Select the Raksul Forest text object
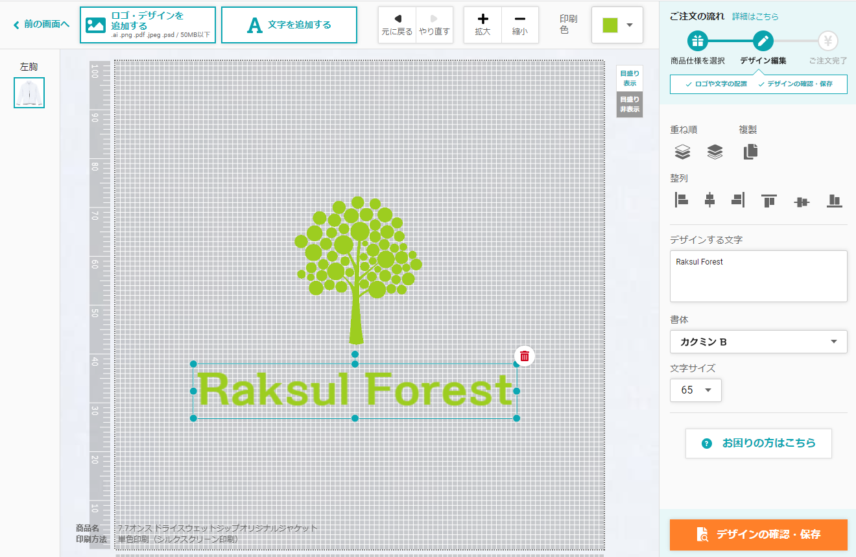856x557 pixels. [x=355, y=390]
